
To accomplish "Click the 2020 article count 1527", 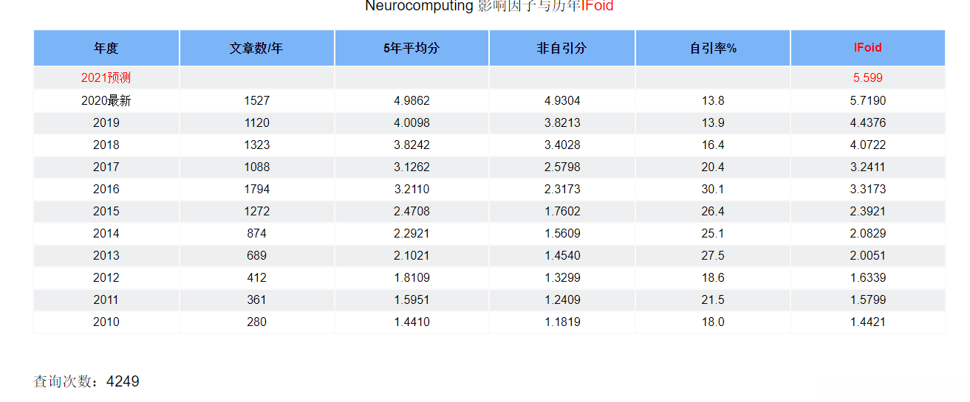I will pyautogui.click(x=256, y=100).
